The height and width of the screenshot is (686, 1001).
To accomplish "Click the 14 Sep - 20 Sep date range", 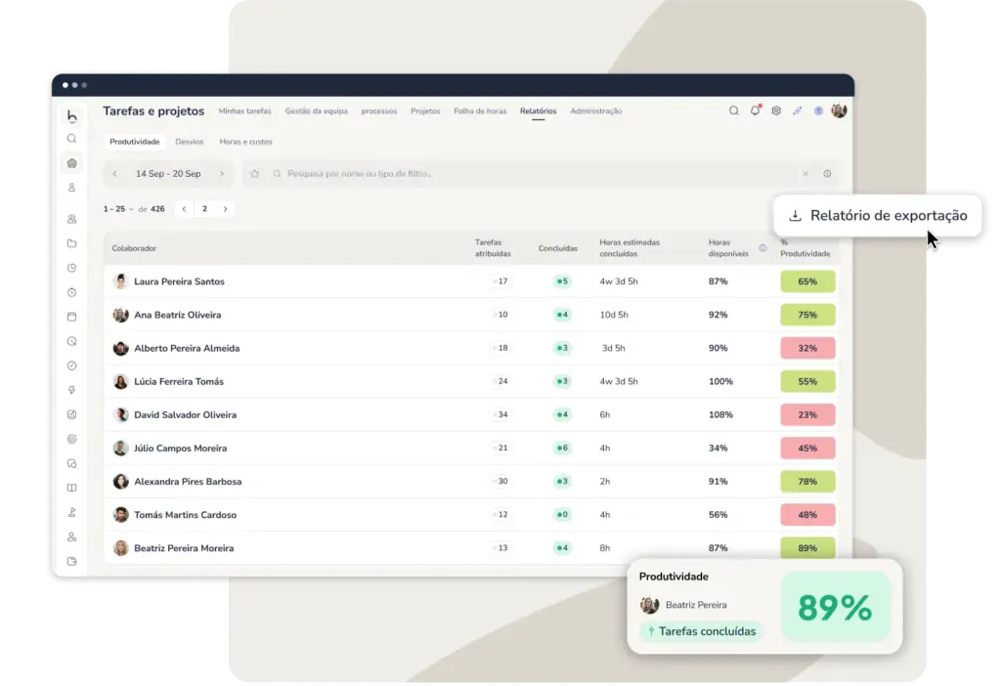I will coord(168,174).
